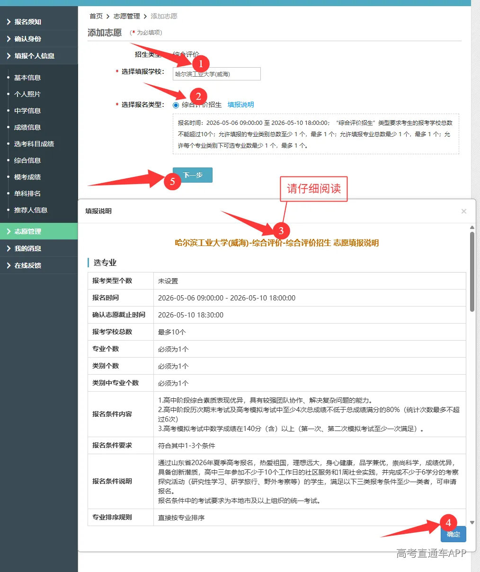Click the 符合其中1-3个条件 cell

click(310, 446)
